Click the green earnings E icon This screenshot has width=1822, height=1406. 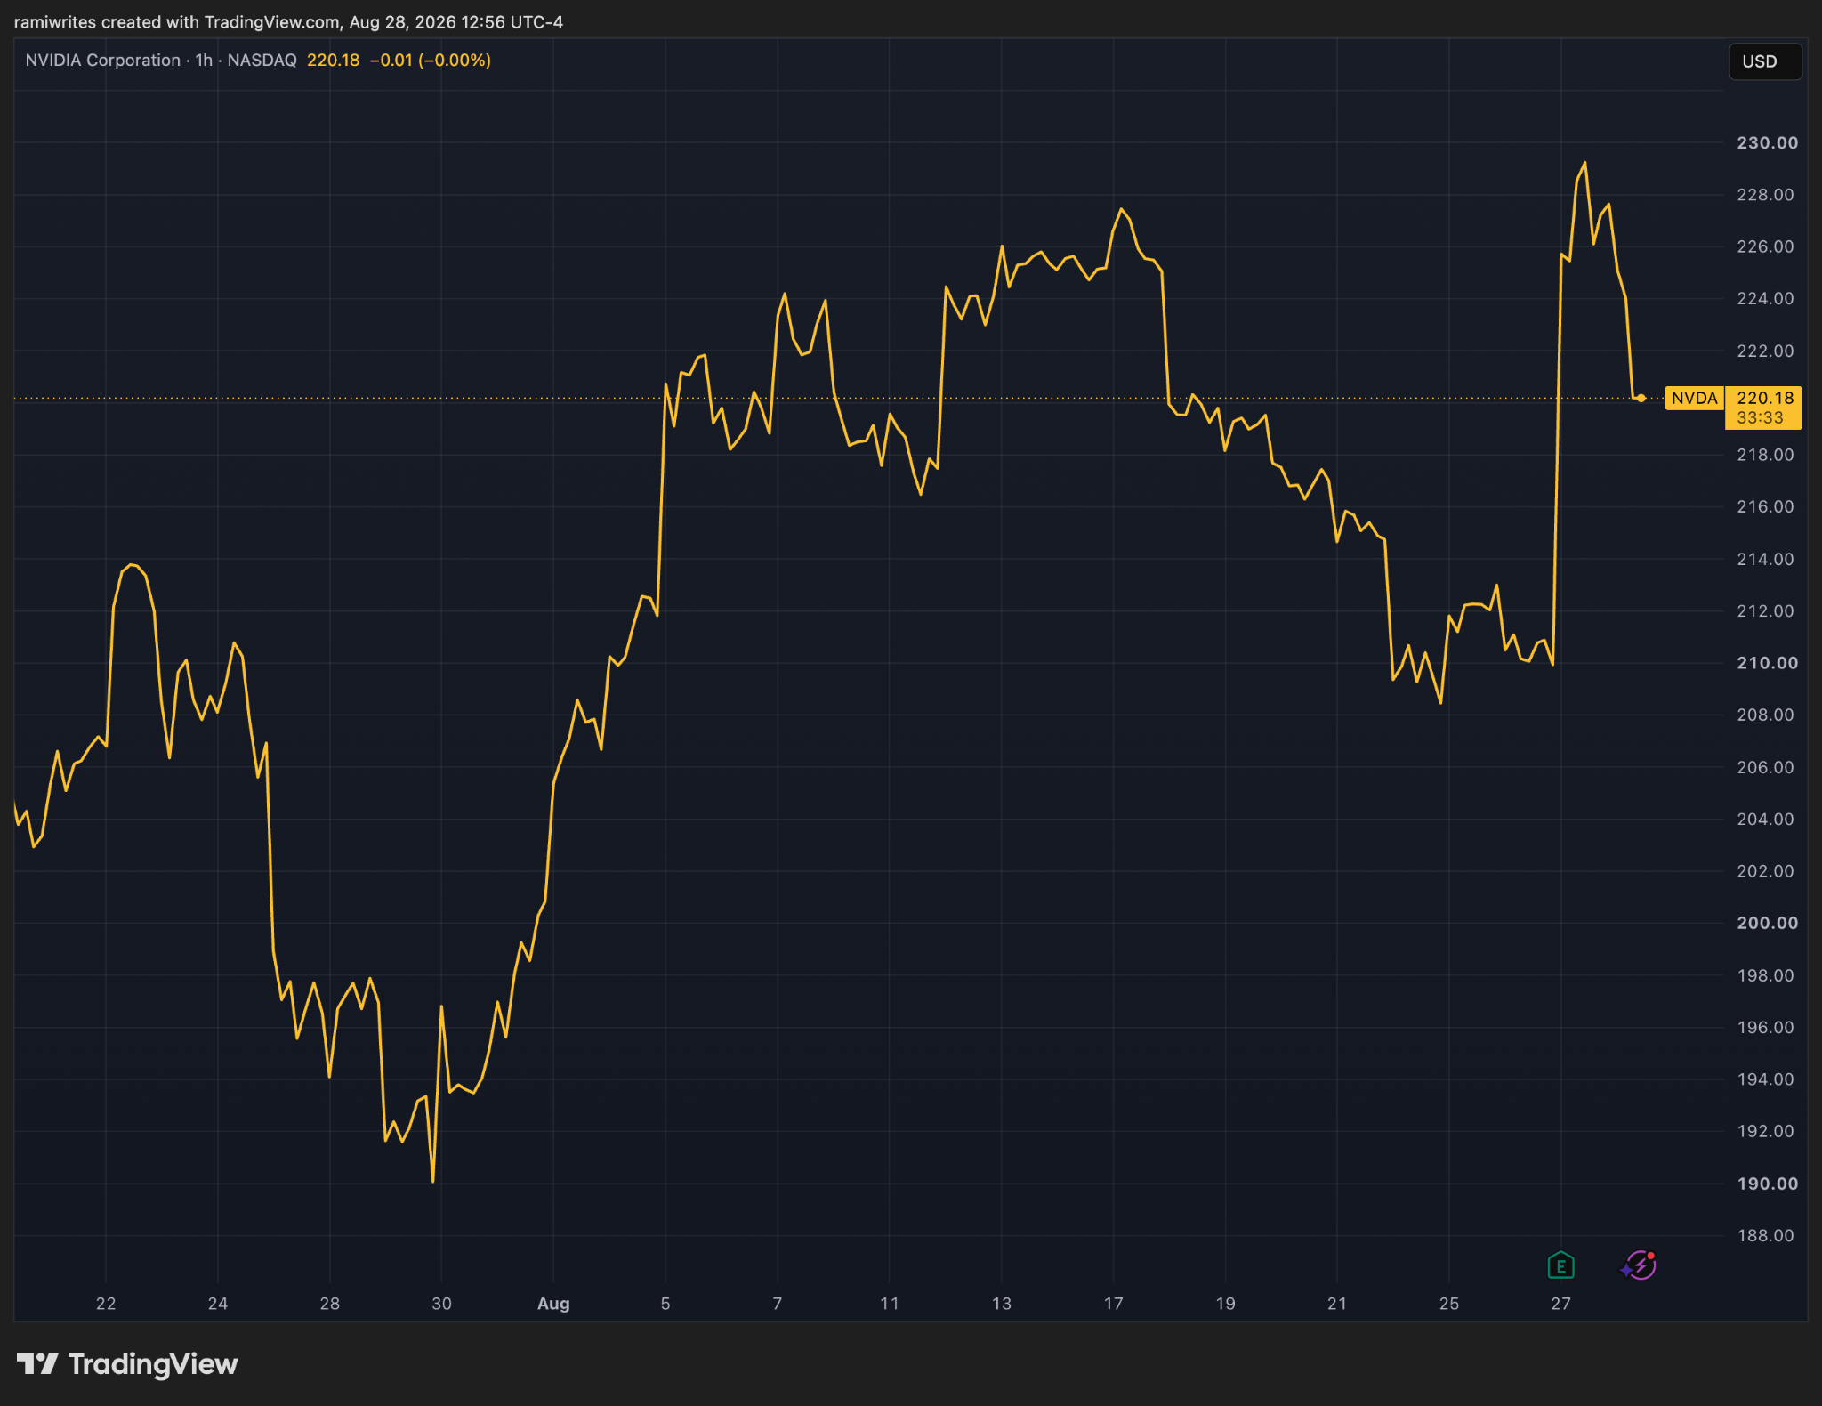pos(1560,1265)
